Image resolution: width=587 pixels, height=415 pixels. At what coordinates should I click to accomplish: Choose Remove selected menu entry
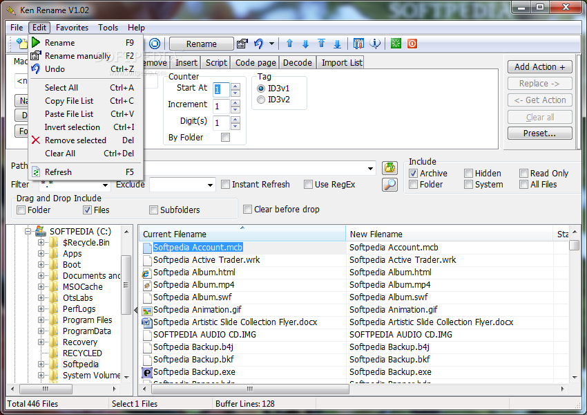tap(86, 140)
